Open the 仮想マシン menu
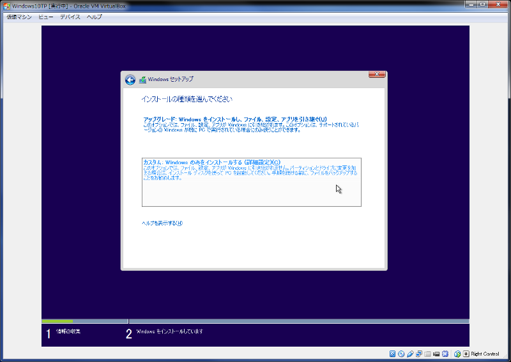The image size is (511, 362). click(x=19, y=17)
